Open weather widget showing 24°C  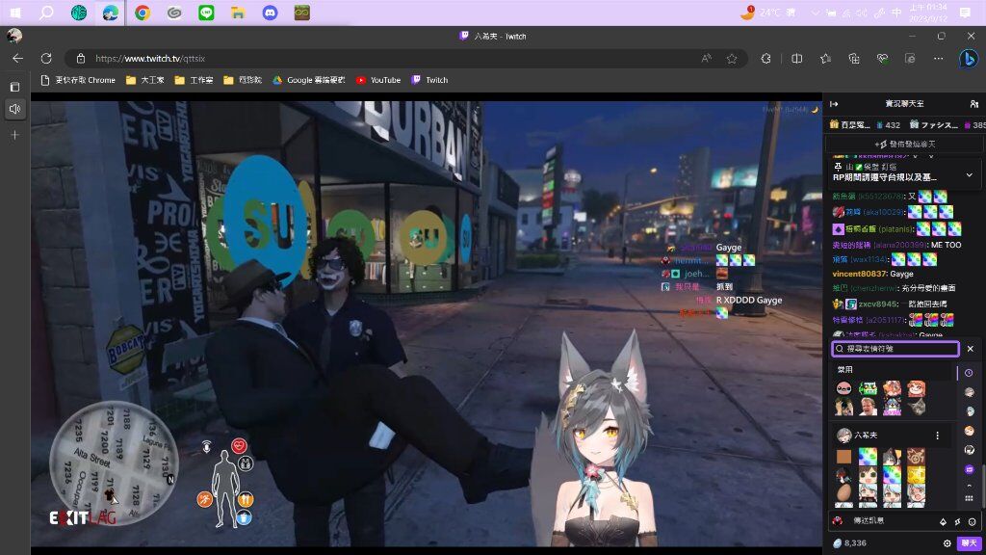[767, 13]
